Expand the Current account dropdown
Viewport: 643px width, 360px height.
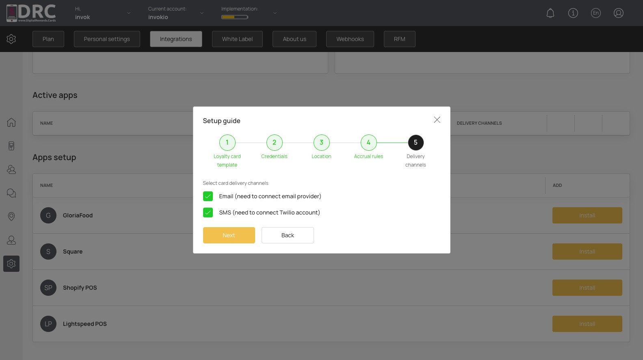pos(202,13)
